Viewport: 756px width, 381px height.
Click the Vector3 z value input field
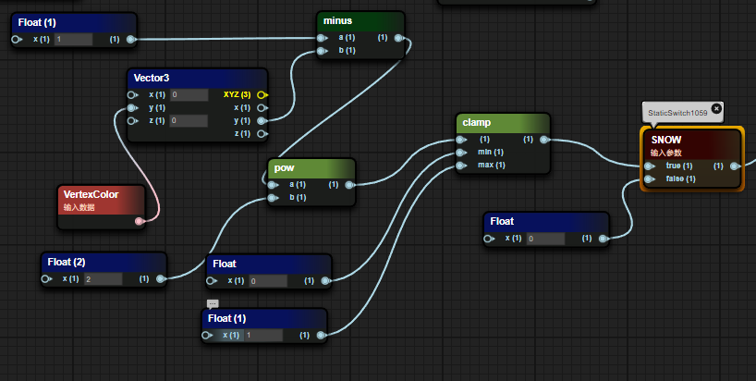(188, 120)
